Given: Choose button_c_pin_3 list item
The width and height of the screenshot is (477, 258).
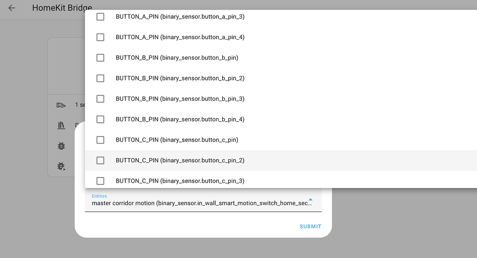Looking at the screenshot, I should click(281, 181).
